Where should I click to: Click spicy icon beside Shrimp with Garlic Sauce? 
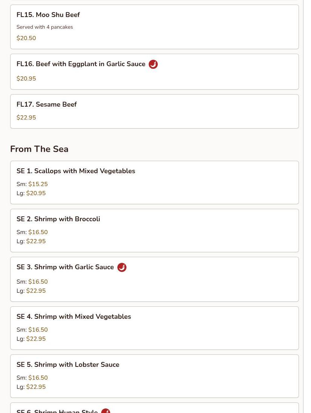(x=122, y=267)
